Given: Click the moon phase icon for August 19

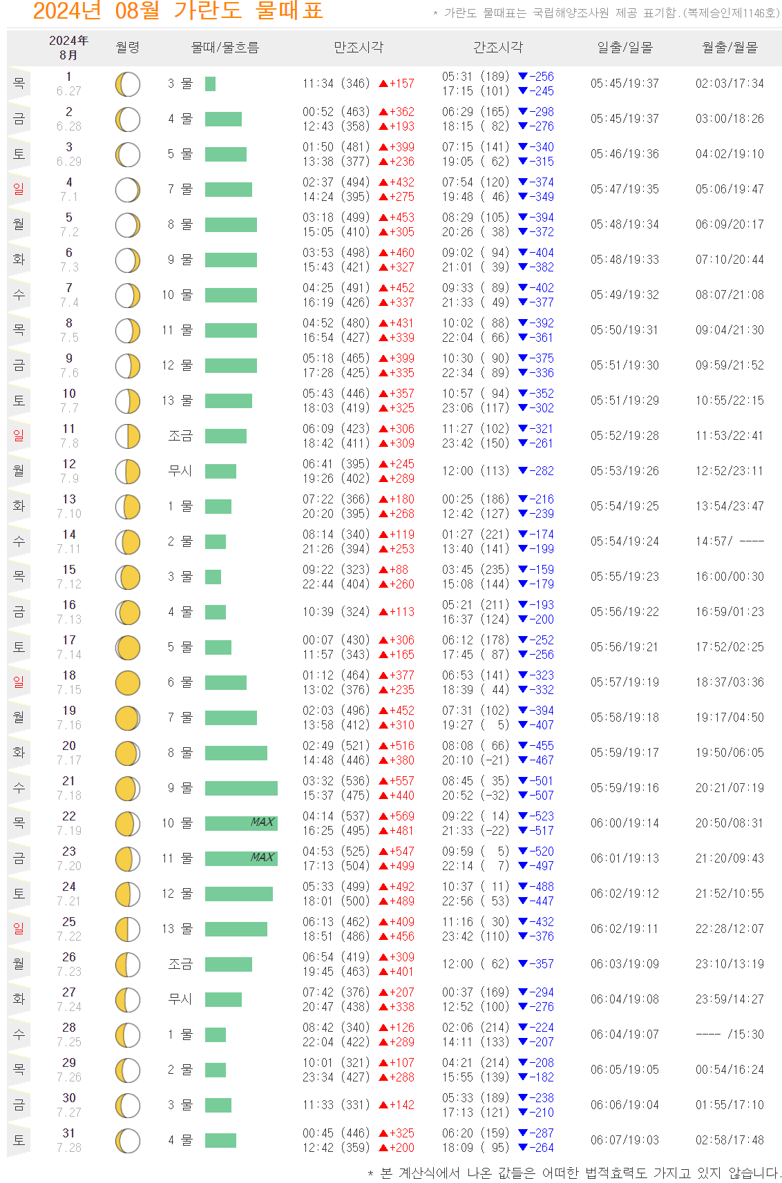Looking at the screenshot, I should pyautogui.click(x=128, y=718).
